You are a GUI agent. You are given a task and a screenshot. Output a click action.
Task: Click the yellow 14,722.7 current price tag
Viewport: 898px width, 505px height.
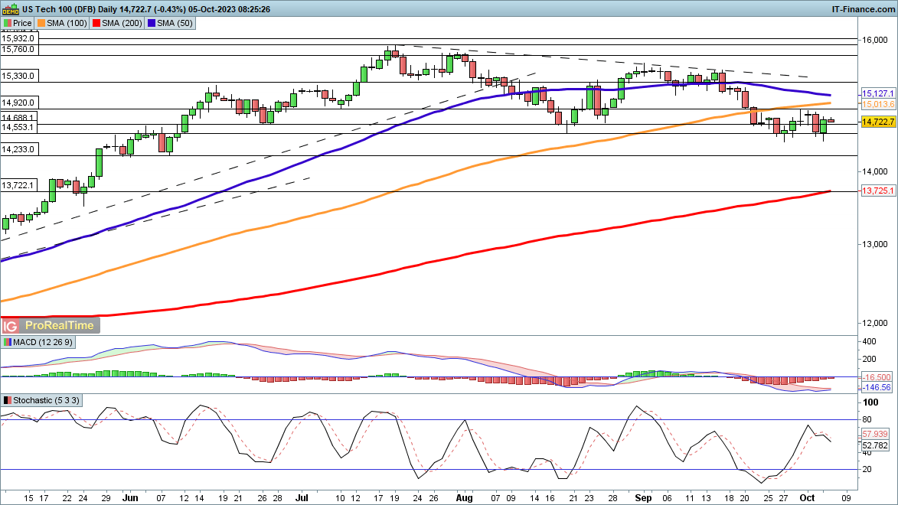(878, 122)
